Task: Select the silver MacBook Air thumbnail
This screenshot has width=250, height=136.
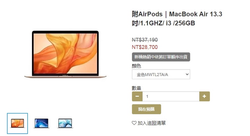Action: coord(65,123)
